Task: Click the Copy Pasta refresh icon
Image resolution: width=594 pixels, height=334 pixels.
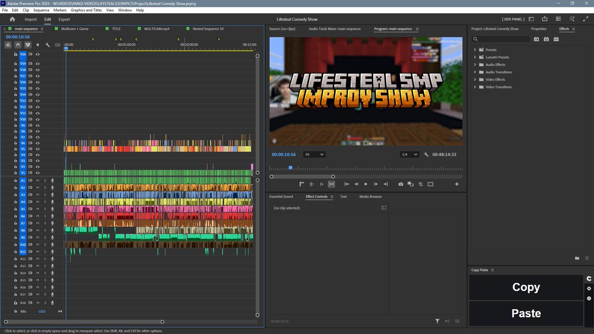Action: pyautogui.click(x=589, y=279)
